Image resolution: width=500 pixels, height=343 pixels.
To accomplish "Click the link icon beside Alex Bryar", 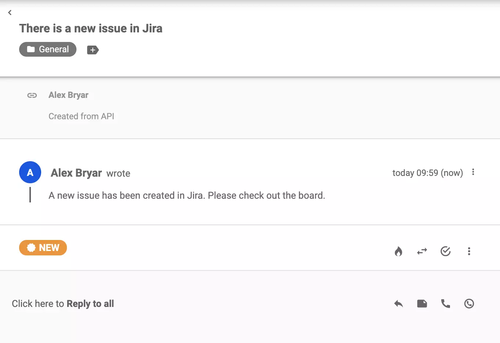I will pos(32,95).
